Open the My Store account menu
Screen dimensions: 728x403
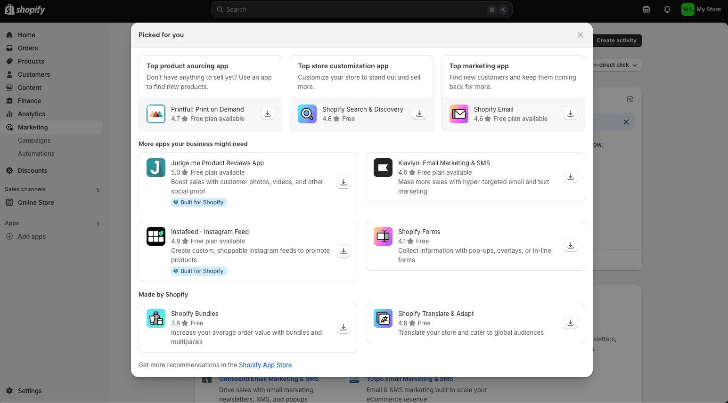click(702, 9)
